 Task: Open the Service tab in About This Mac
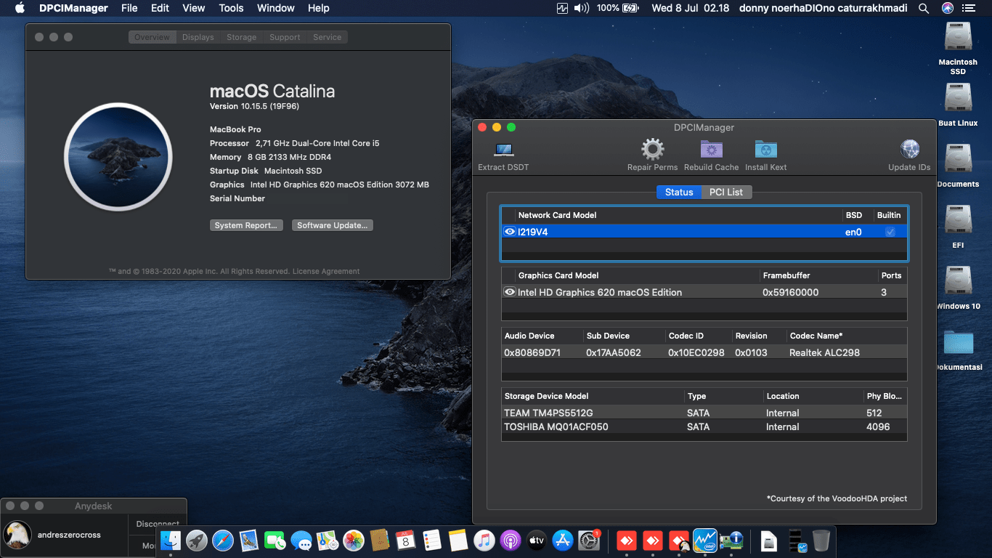coord(328,37)
